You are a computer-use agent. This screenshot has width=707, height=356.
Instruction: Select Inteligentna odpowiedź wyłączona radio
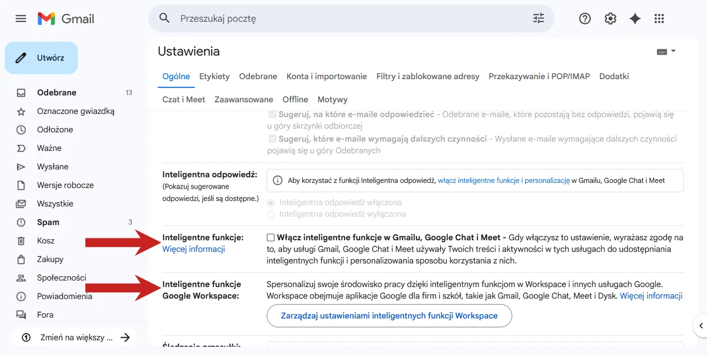[x=271, y=214]
